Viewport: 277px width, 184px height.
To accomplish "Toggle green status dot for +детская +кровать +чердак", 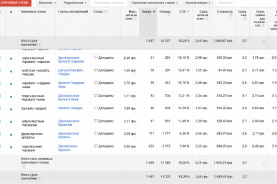I will (x=11, y=71).
